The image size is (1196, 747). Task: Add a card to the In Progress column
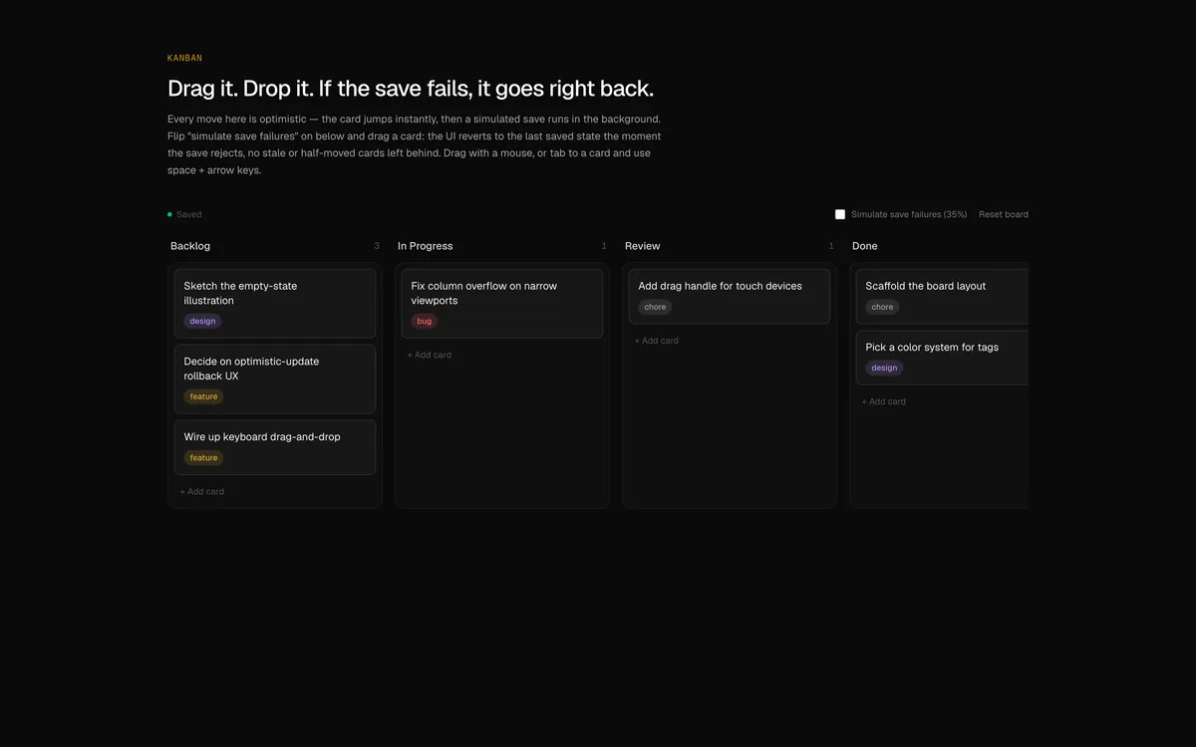430,355
